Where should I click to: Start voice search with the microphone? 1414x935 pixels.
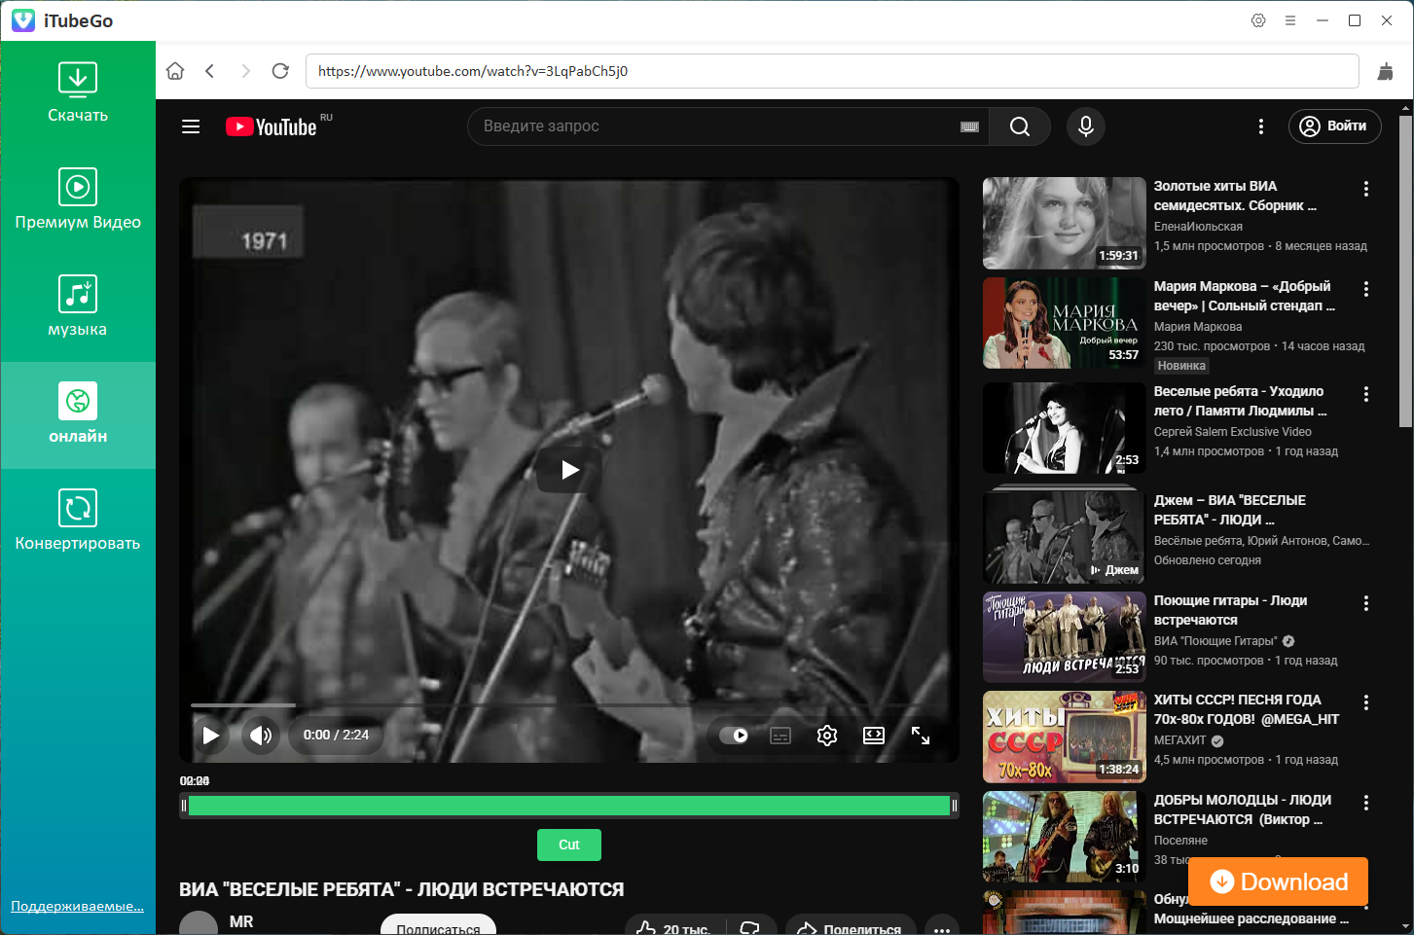(x=1086, y=126)
